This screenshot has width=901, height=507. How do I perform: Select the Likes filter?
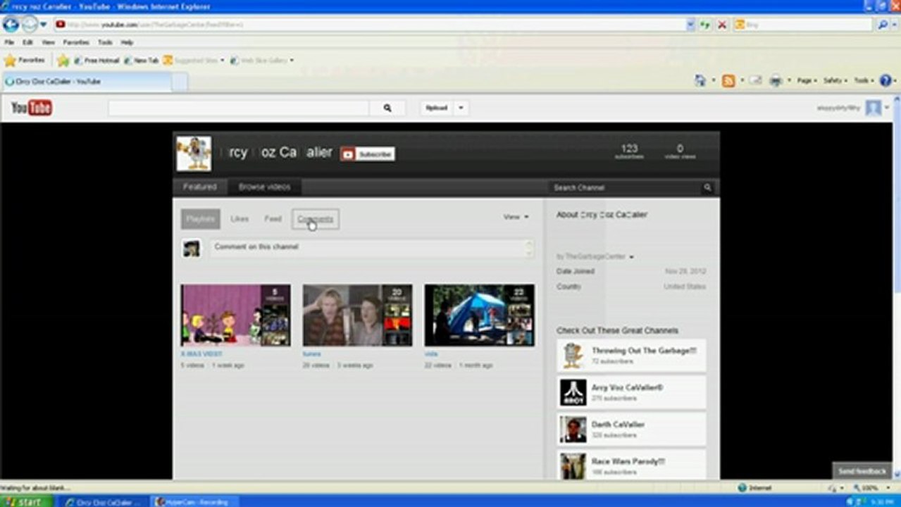[240, 219]
